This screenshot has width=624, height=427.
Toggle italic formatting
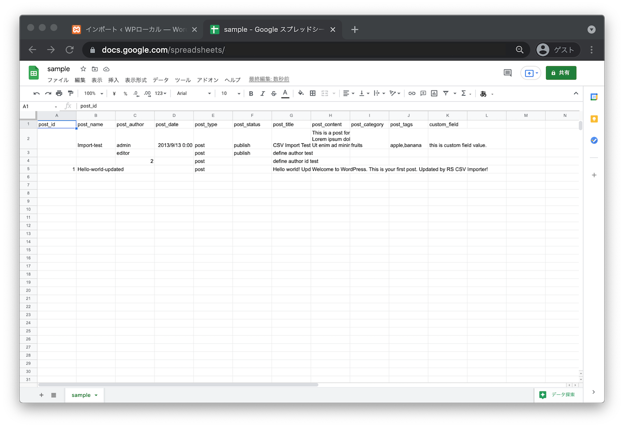tap(262, 93)
